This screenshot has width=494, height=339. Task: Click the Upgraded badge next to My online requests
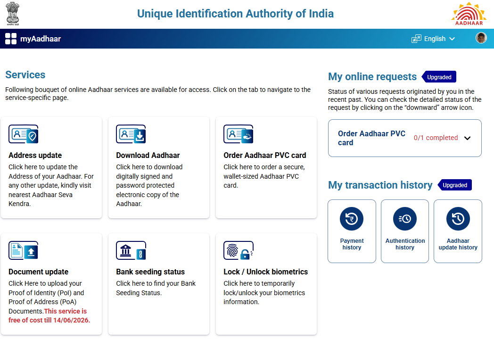[439, 76]
